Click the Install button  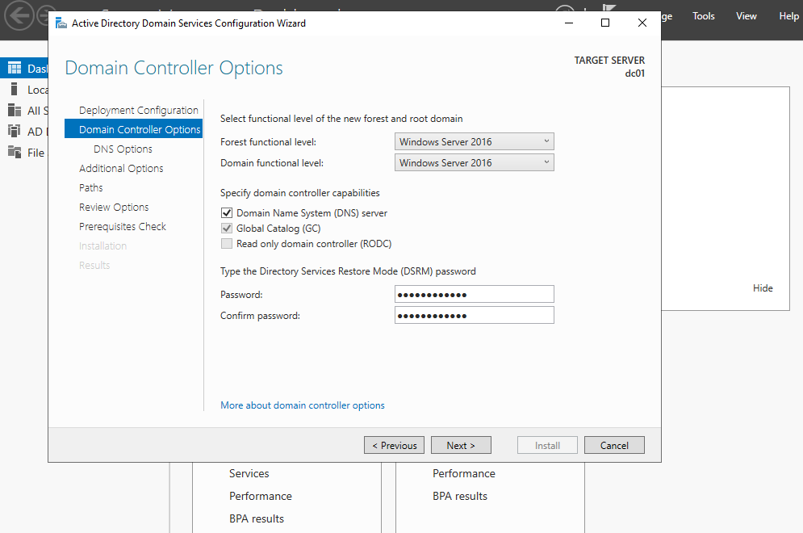coord(547,445)
